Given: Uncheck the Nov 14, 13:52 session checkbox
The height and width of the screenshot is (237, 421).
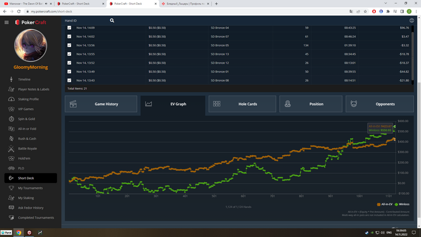Looking at the screenshot, I should coord(69,63).
